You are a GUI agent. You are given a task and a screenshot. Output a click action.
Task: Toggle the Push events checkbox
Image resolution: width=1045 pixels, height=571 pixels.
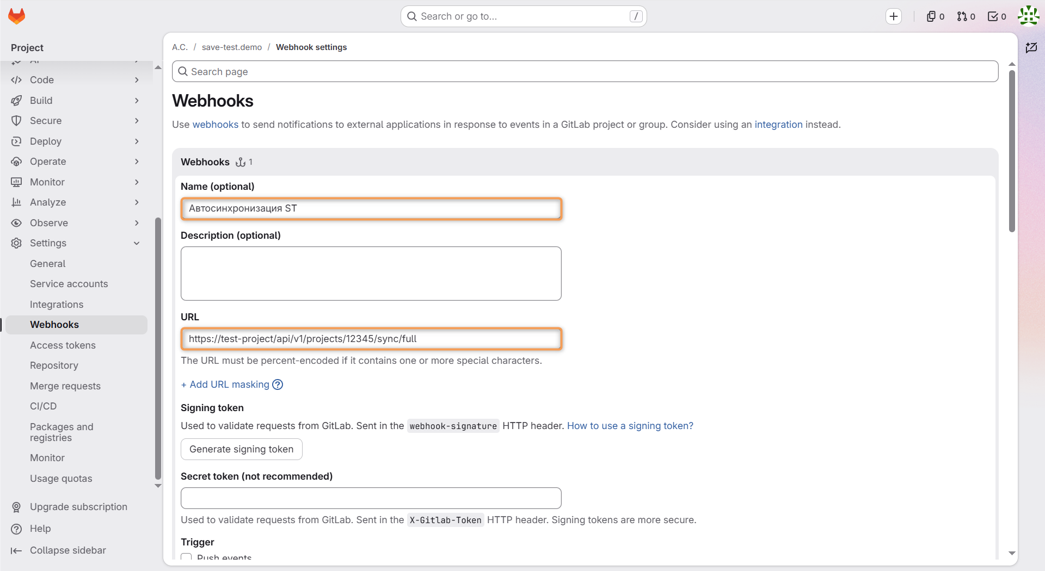pos(186,557)
